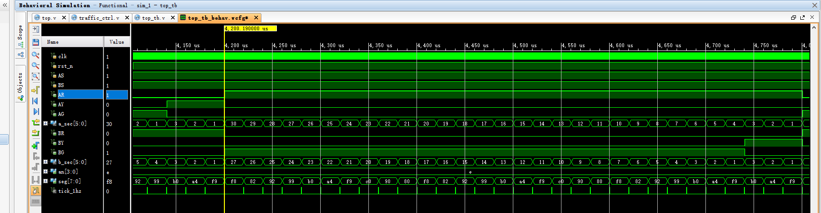The image size is (821, 213).
Task: Expand the an[3:0] bus
Action: (x=45, y=172)
